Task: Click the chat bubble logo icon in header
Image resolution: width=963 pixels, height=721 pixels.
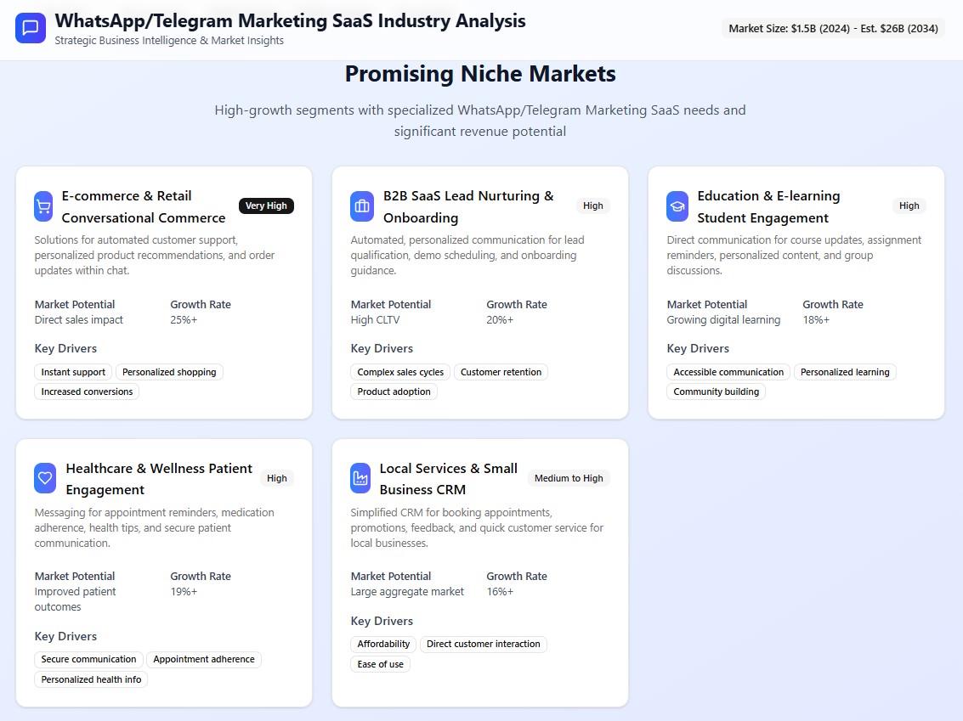Action: tap(31, 28)
